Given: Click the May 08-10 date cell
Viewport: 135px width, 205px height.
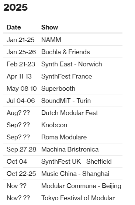Looking at the screenshot, I should 22,88.
